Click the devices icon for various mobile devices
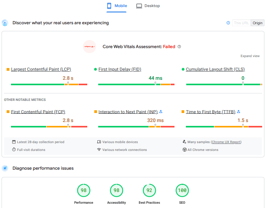 point(99,142)
